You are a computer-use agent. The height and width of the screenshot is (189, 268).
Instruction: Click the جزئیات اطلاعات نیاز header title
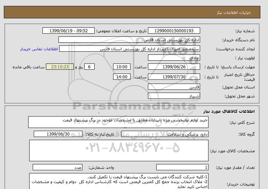pos(234,12)
